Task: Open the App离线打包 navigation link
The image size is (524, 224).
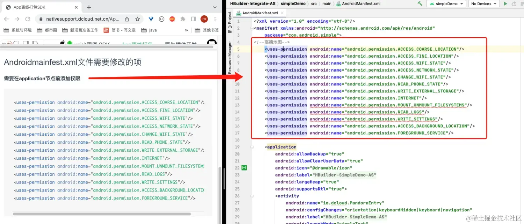Action: point(137,44)
